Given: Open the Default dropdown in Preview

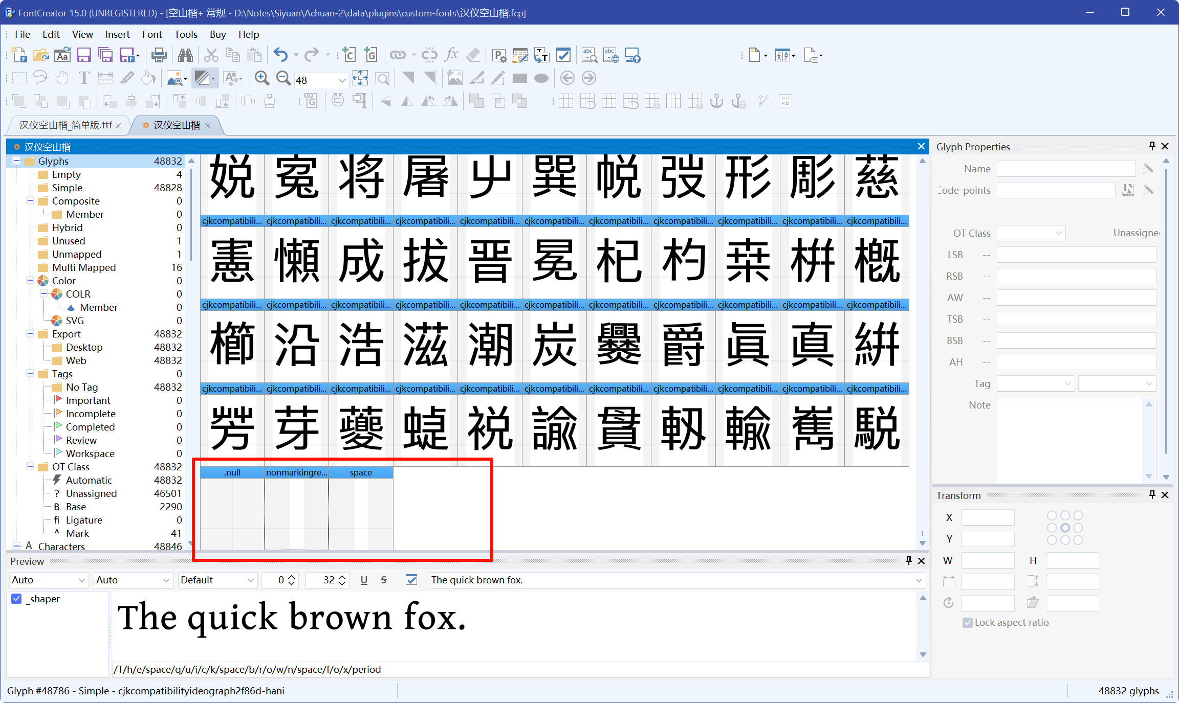Looking at the screenshot, I should (250, 580).
